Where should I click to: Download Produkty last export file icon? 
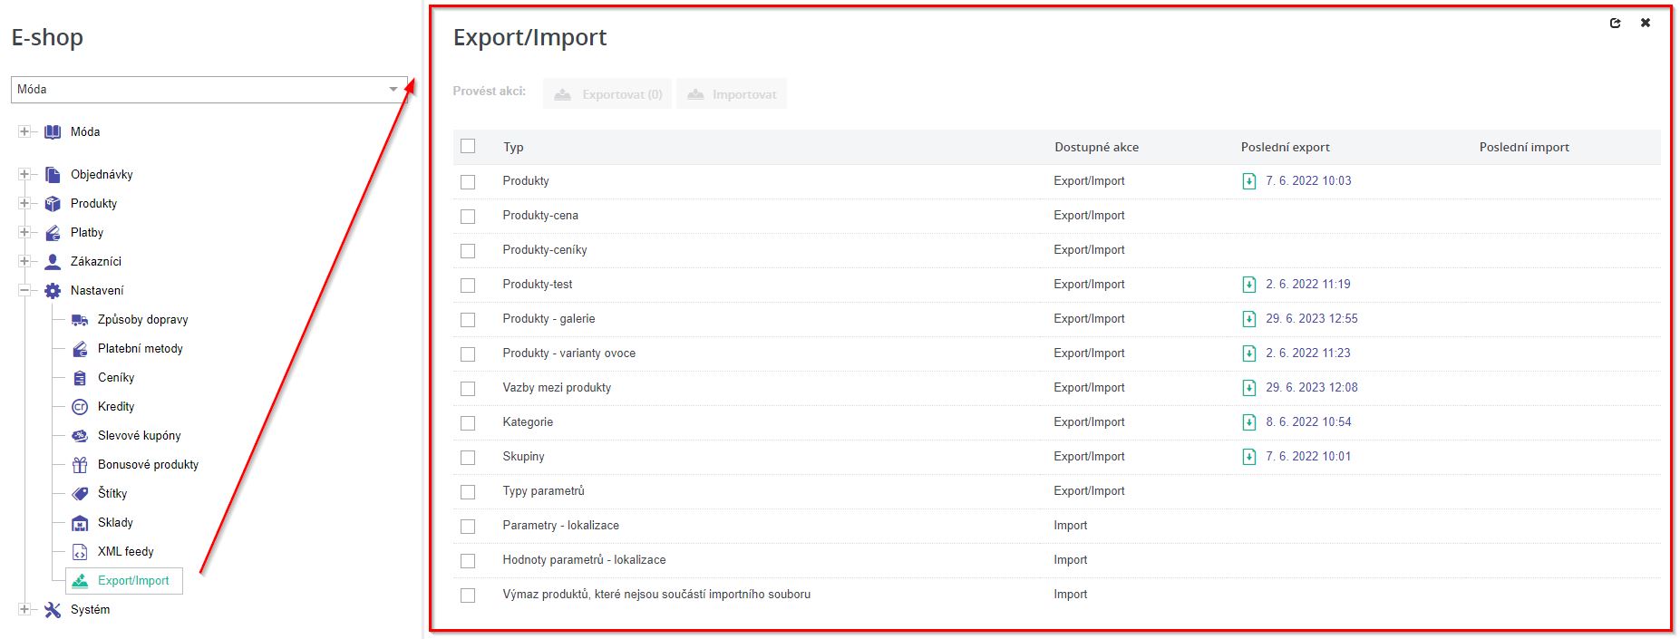[x=1248, y=181]
